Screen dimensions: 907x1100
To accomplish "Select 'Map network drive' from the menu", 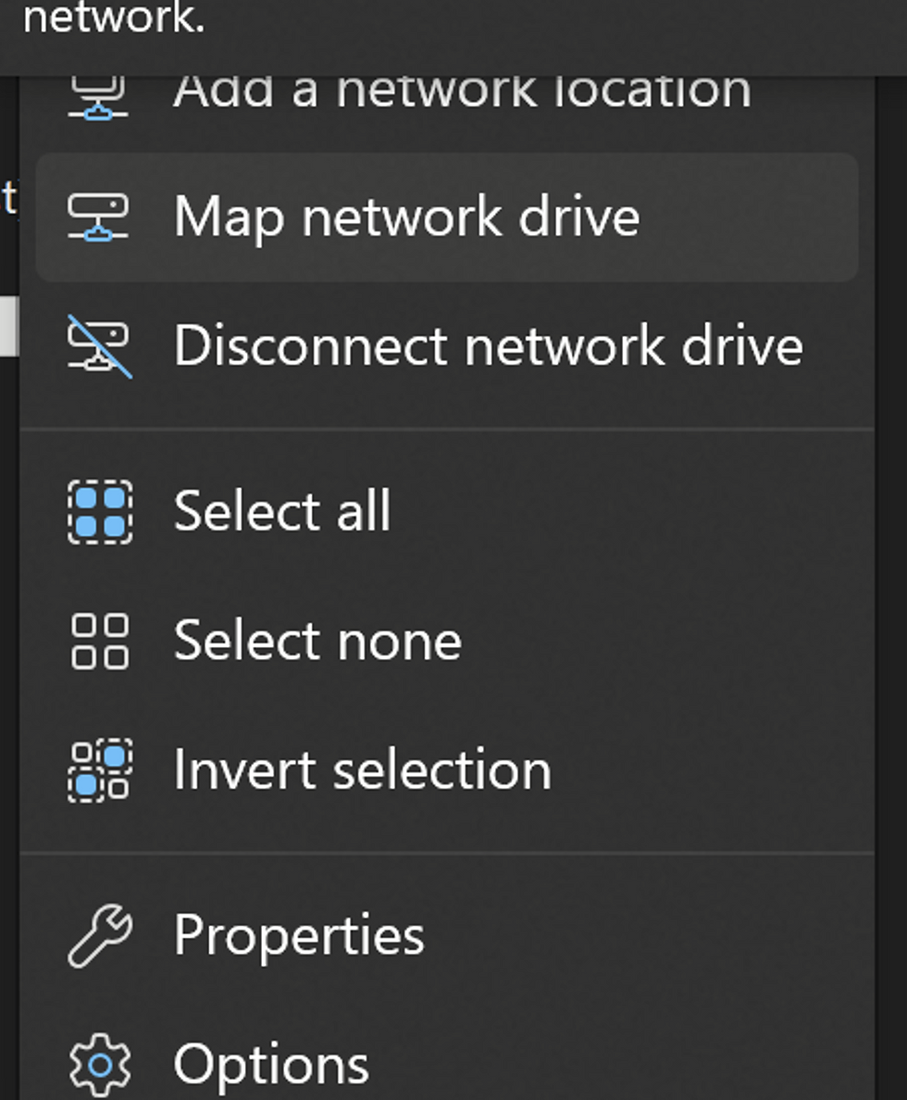I will click(x=406, y=218).
